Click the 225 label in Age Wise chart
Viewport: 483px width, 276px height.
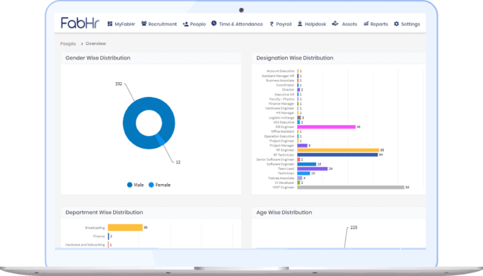pyautogui.click(x=354, y=228)
